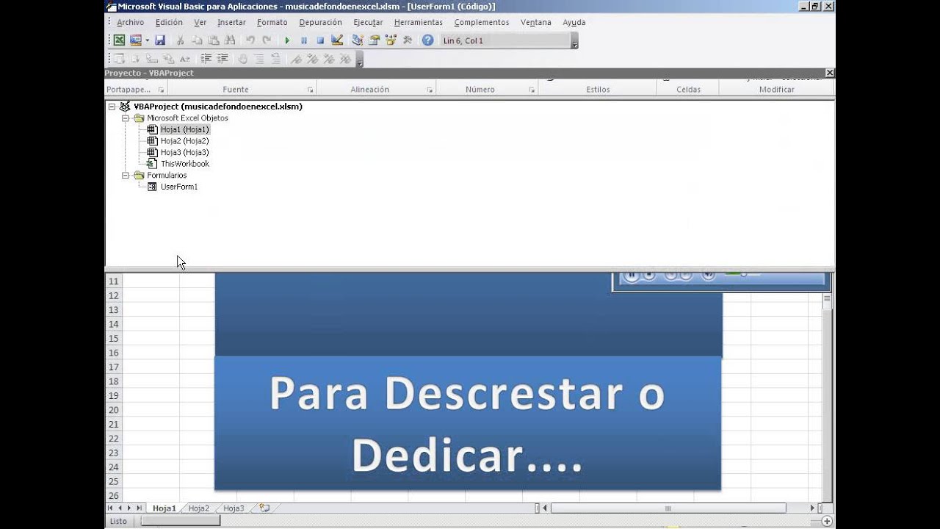Click the Insert UserForm toolbar icon
Screen dimensions: 940x529
136,40
